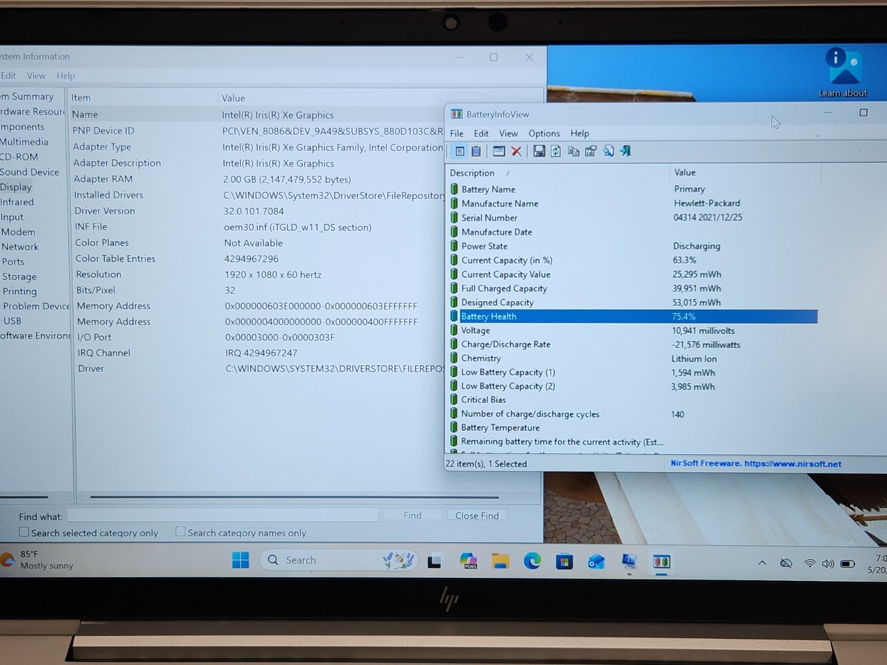Open Microsoft Store taskbar icon
Image resolution: width=887 pixels, height=665 pixels.
(x=564, y=561)
